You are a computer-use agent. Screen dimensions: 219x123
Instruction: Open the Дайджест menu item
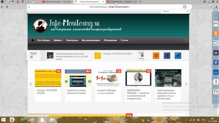click(58, 40)
